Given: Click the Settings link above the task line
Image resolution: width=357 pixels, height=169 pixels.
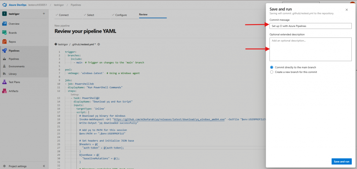Looking at the screenshot, I should (x=75, y=95).
